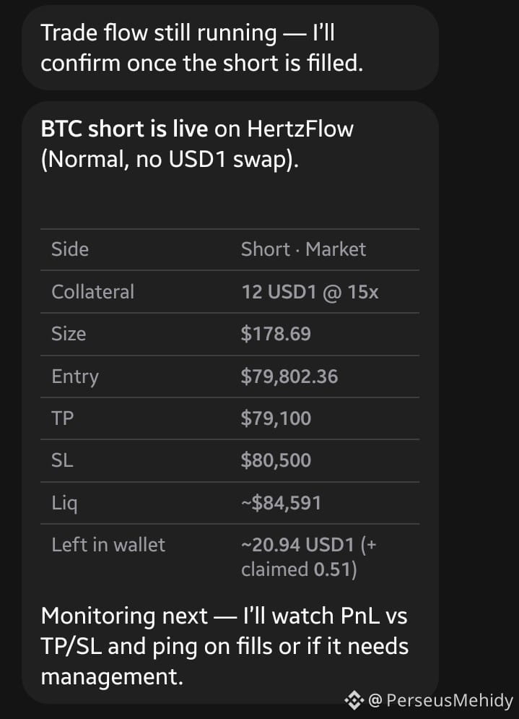Click the 'Left in wallet' label

click(108, 545)
